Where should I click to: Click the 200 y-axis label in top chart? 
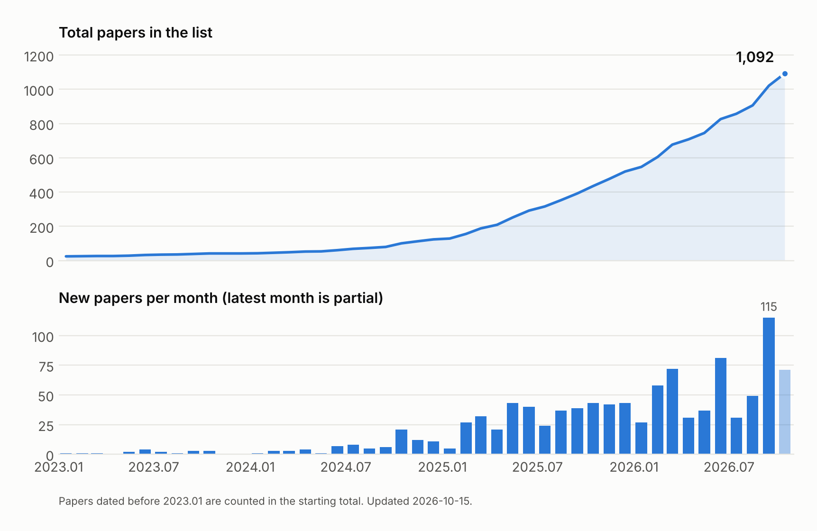pos(41,228)
